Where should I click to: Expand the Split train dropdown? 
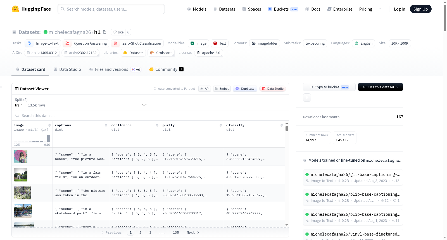(x=81, y=102)
